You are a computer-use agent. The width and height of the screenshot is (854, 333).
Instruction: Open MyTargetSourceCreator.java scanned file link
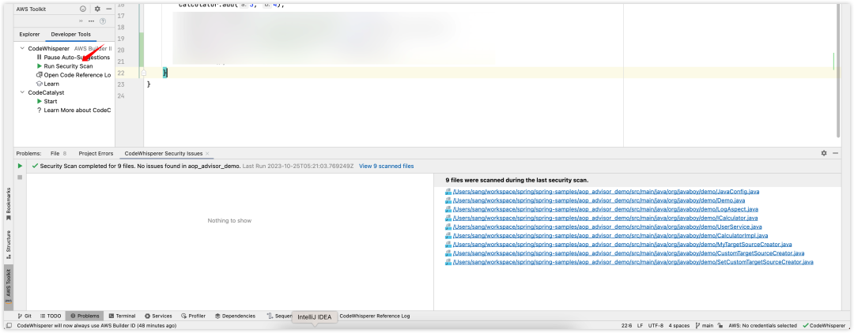click(622, 245)
